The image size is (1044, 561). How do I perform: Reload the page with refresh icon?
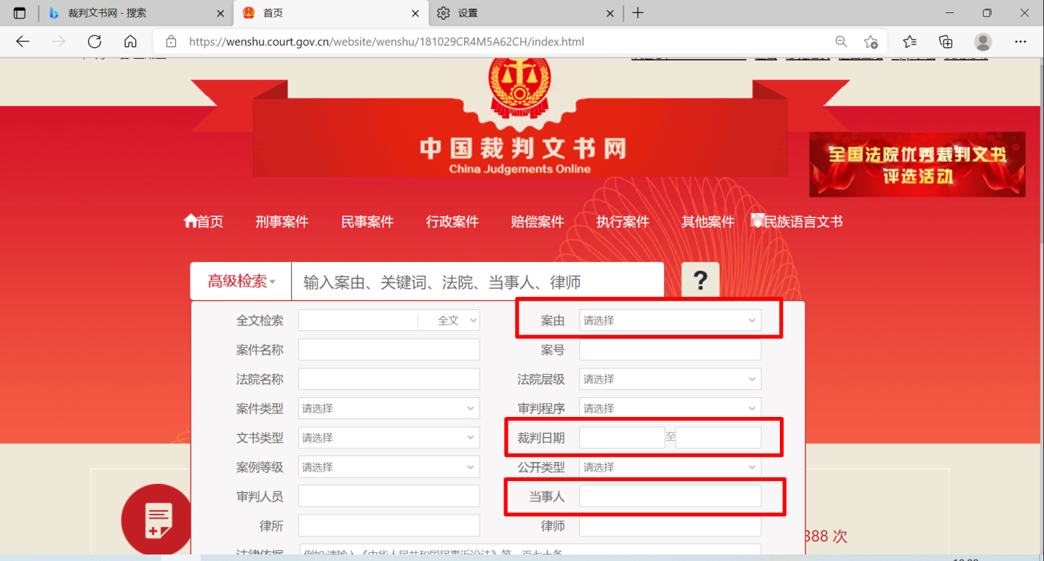point(94,41)
